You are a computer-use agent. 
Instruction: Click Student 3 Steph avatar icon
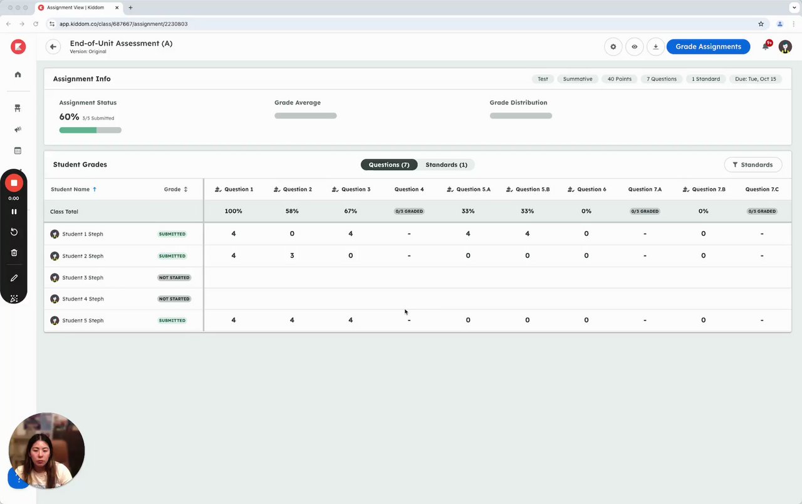(55, 277)
